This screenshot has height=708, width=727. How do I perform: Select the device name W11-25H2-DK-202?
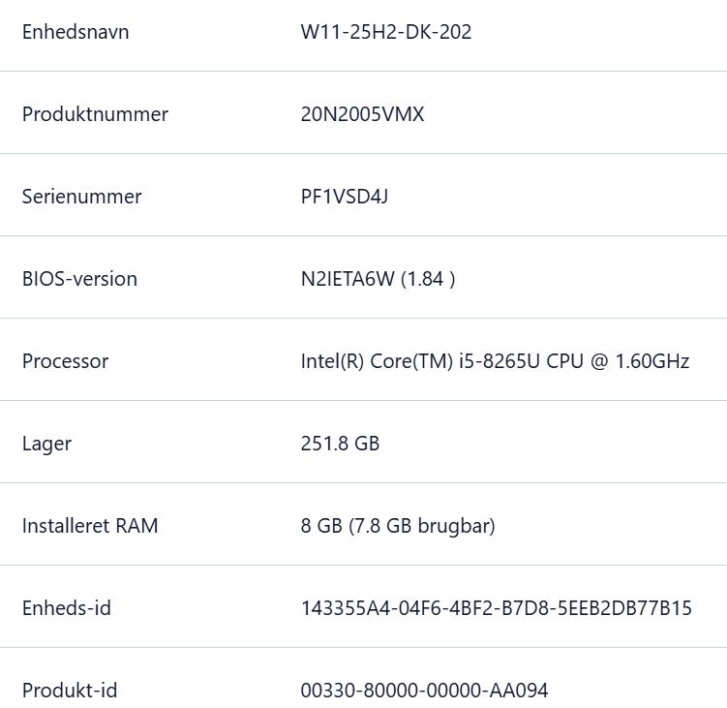click(x=386, y=32)
